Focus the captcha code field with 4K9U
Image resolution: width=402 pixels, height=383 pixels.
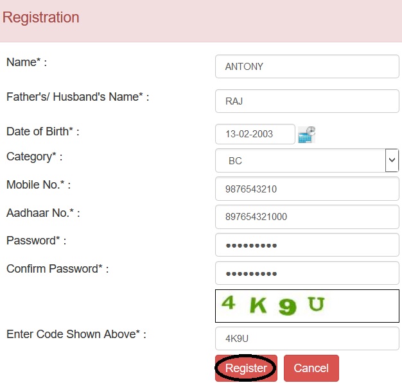[307, 339]
